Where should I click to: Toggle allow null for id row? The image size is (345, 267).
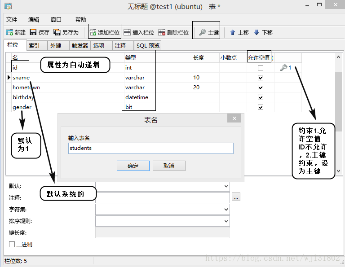(x=261, y=68)
